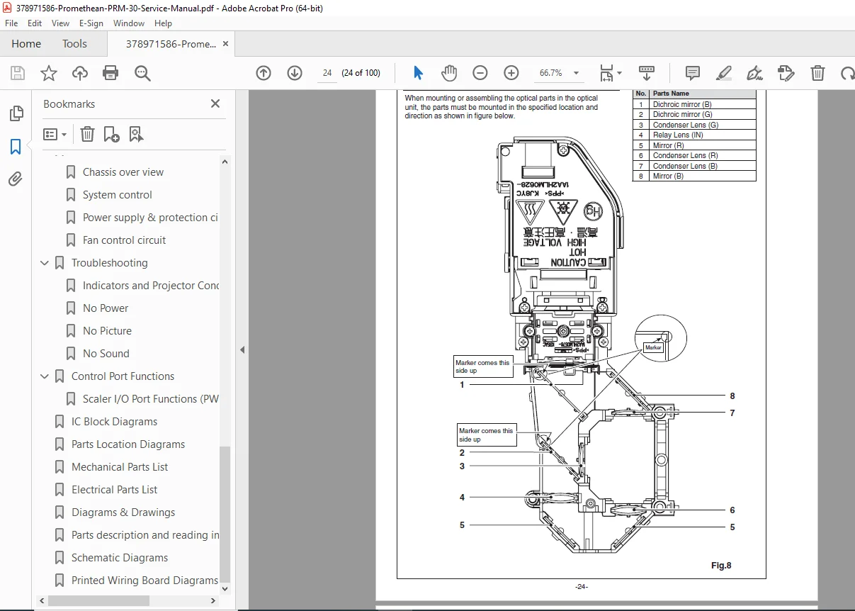Select the highlight text pen tool
Screen dimensions: 855x611
[x=724, y=73]
